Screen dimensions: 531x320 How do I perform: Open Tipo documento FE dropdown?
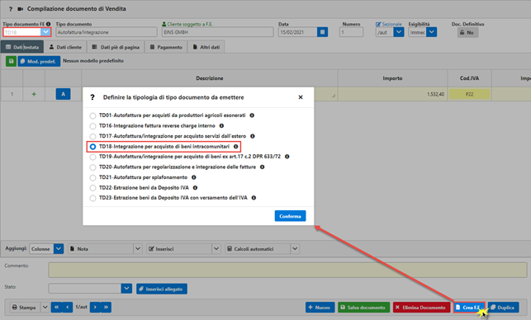tap(45, 32)
